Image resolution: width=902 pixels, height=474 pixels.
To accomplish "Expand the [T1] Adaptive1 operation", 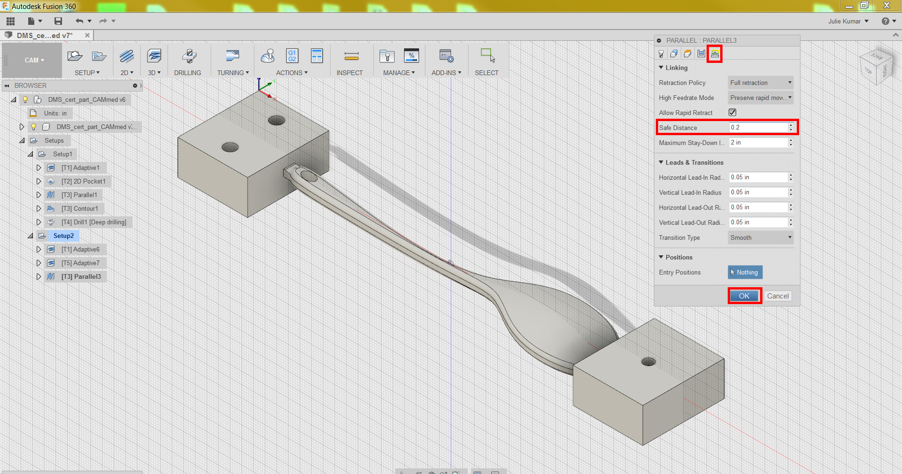I will coord(39,168).
